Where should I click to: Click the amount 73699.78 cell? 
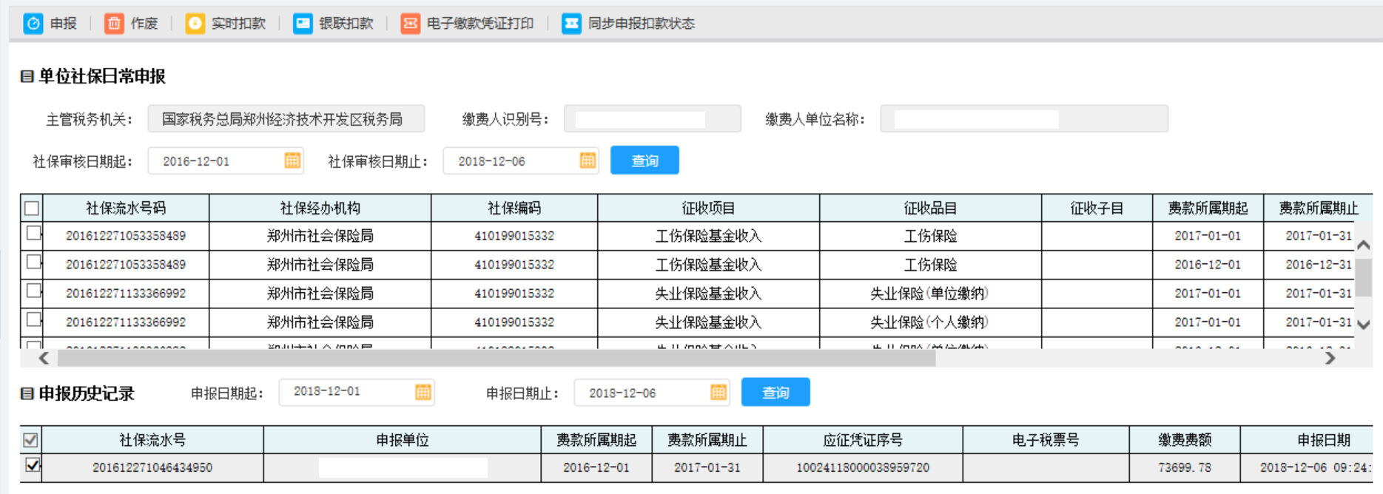1185,467
